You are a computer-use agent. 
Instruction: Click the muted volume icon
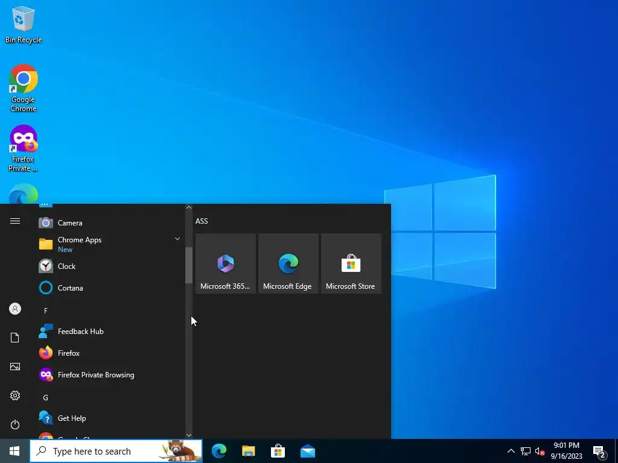tap(540, 451)
